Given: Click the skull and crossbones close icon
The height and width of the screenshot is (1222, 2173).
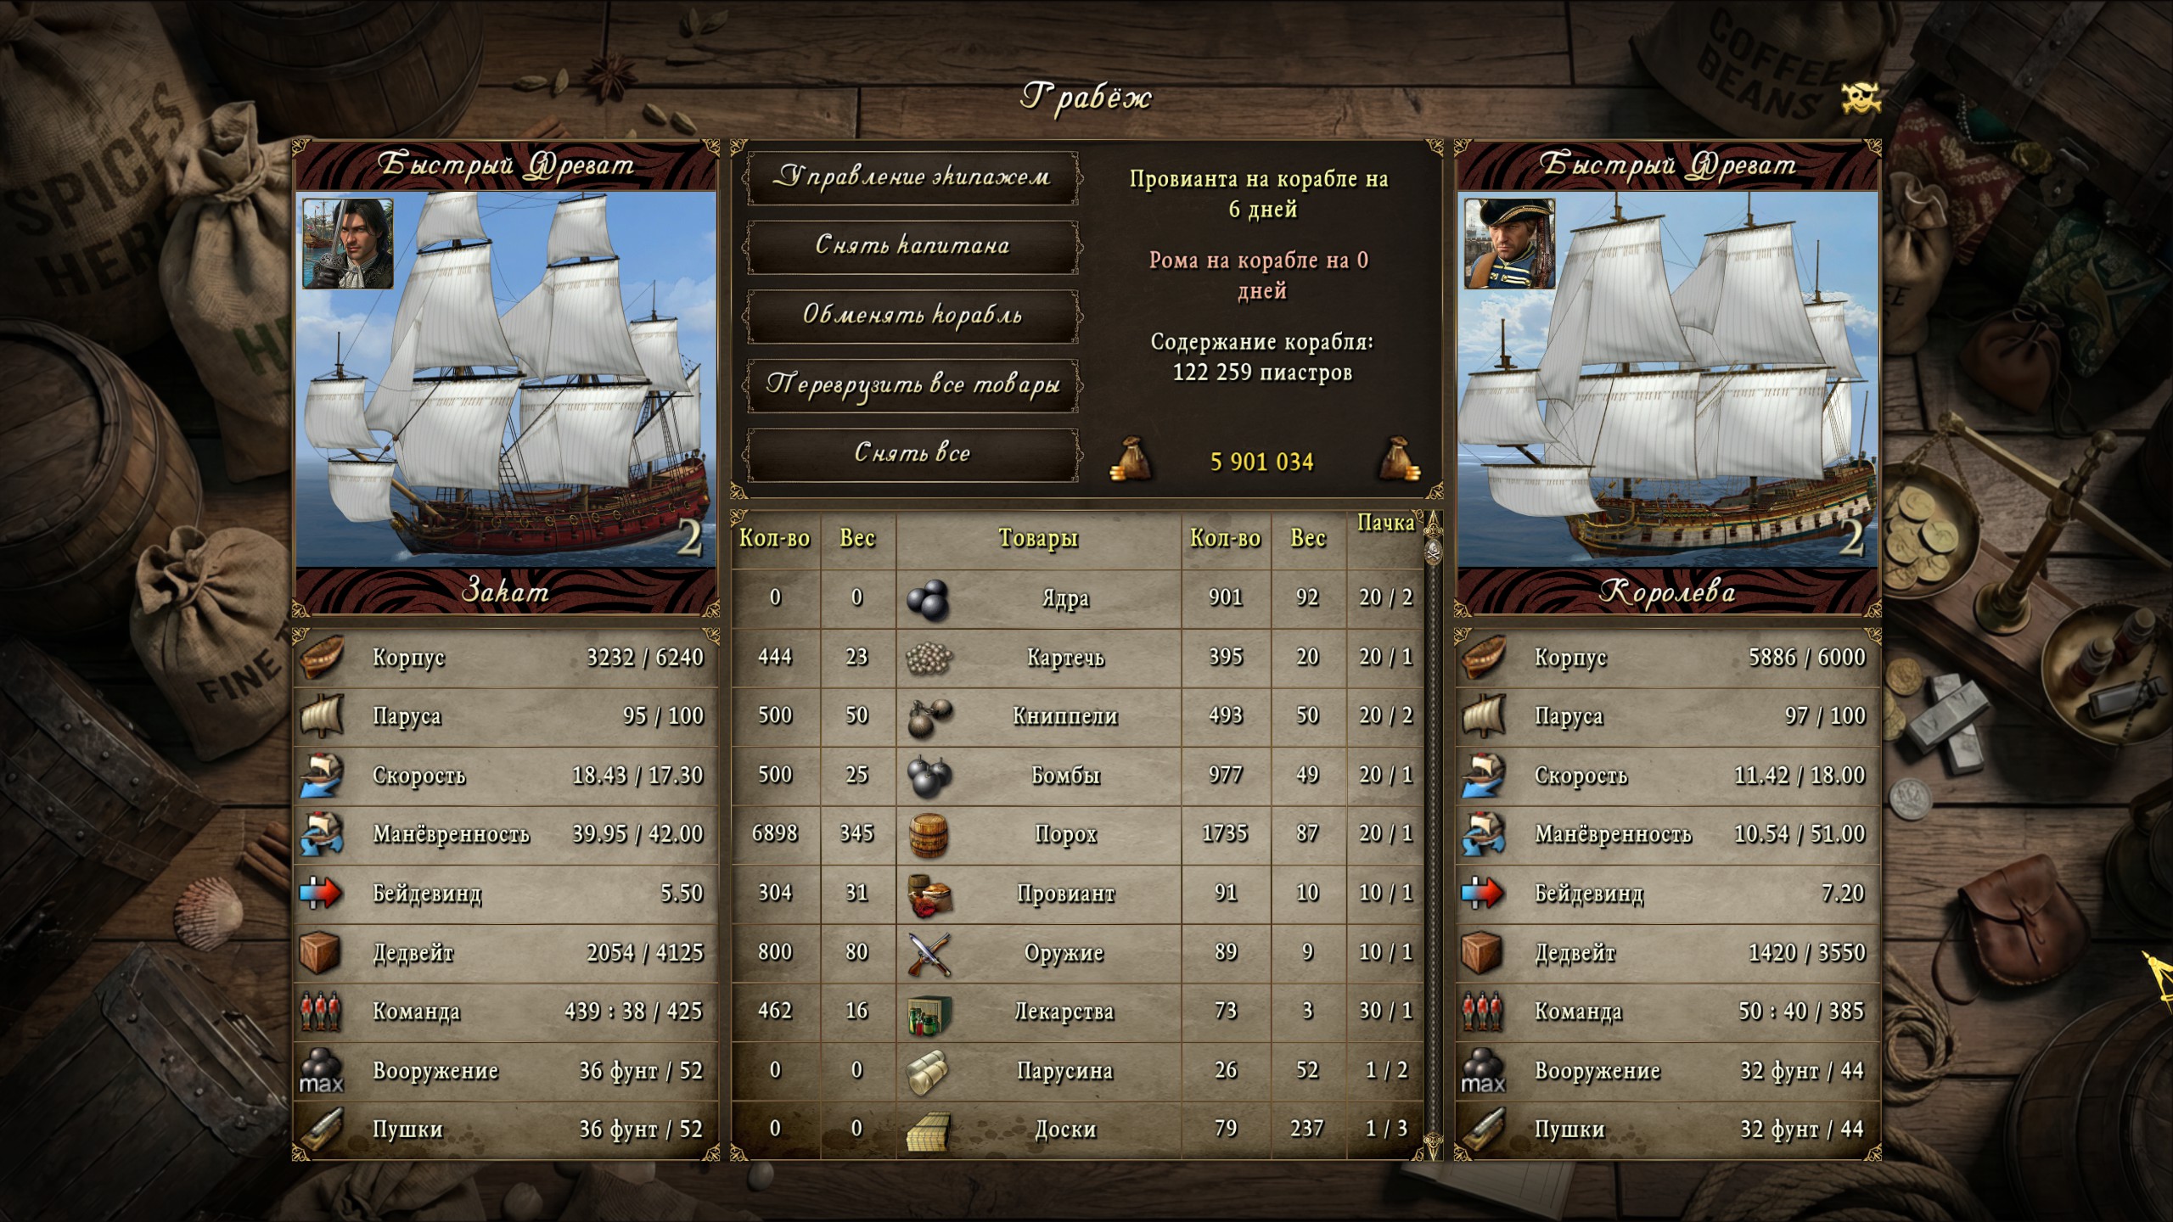Looking at the screenshot, I should click(1860, 98).
